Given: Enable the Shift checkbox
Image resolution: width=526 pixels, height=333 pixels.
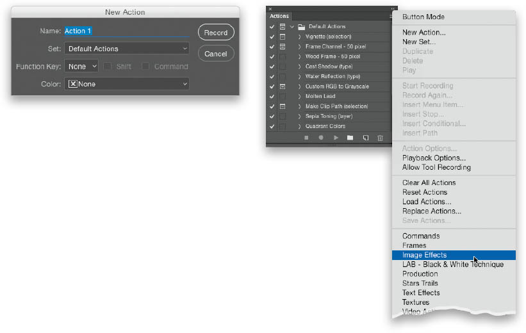Looking at the screenshot, I should coord(108,67).
